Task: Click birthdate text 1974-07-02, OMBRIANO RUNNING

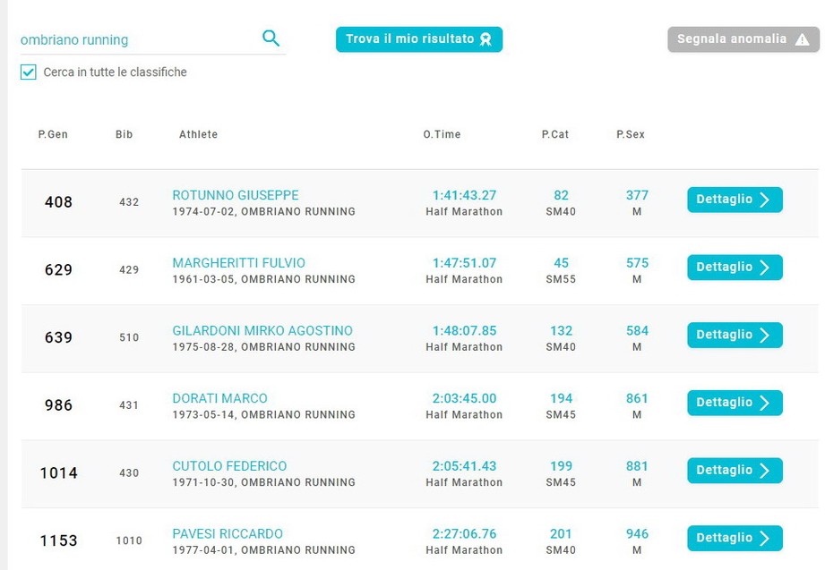Action: [x=263, y=211]
